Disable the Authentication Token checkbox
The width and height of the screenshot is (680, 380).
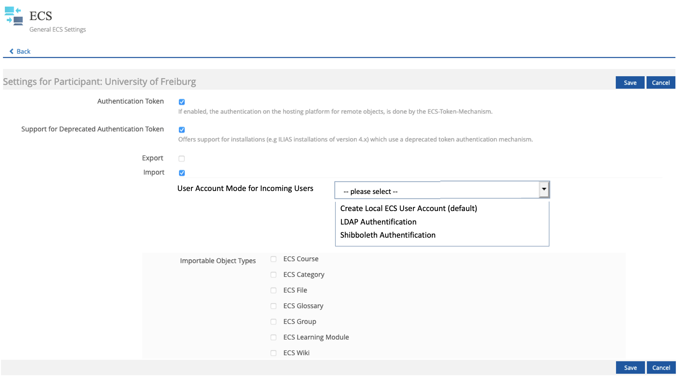click(x=182, y=102)
